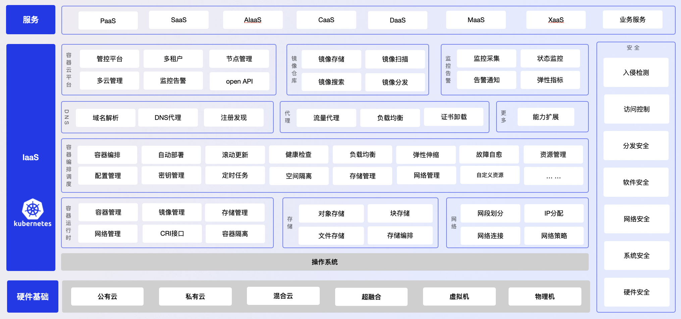Screen dimensions: 681x319
Task: Select the 网络策略 box
Action: point(554,236)
